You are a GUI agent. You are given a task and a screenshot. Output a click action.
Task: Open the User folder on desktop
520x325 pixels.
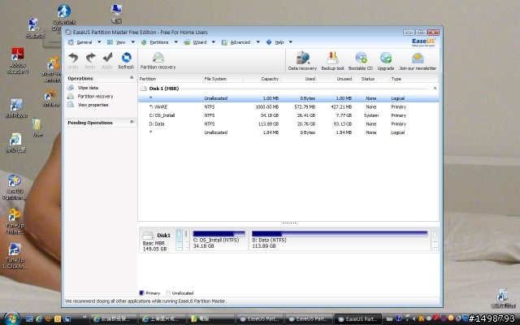pos(37,128)
